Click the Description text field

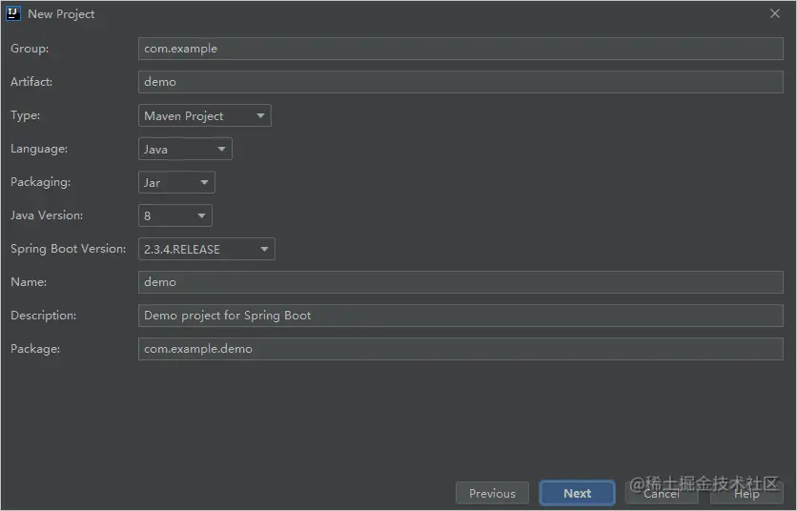point(460,316)
